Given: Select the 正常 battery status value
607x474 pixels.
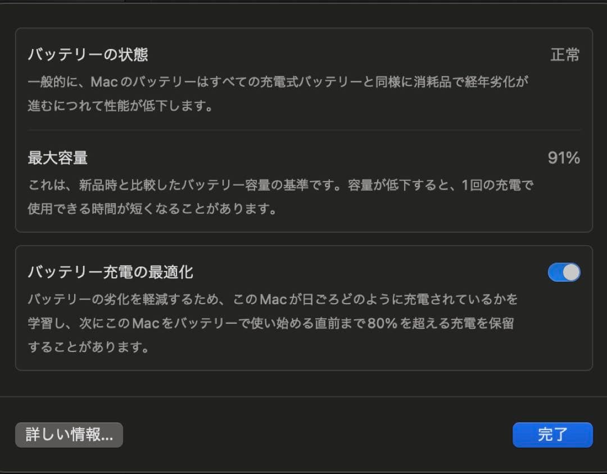Looking at the screenshot, I should 565,55.
